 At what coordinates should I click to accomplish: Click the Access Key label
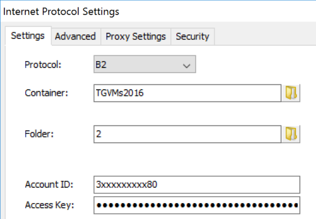50,205
